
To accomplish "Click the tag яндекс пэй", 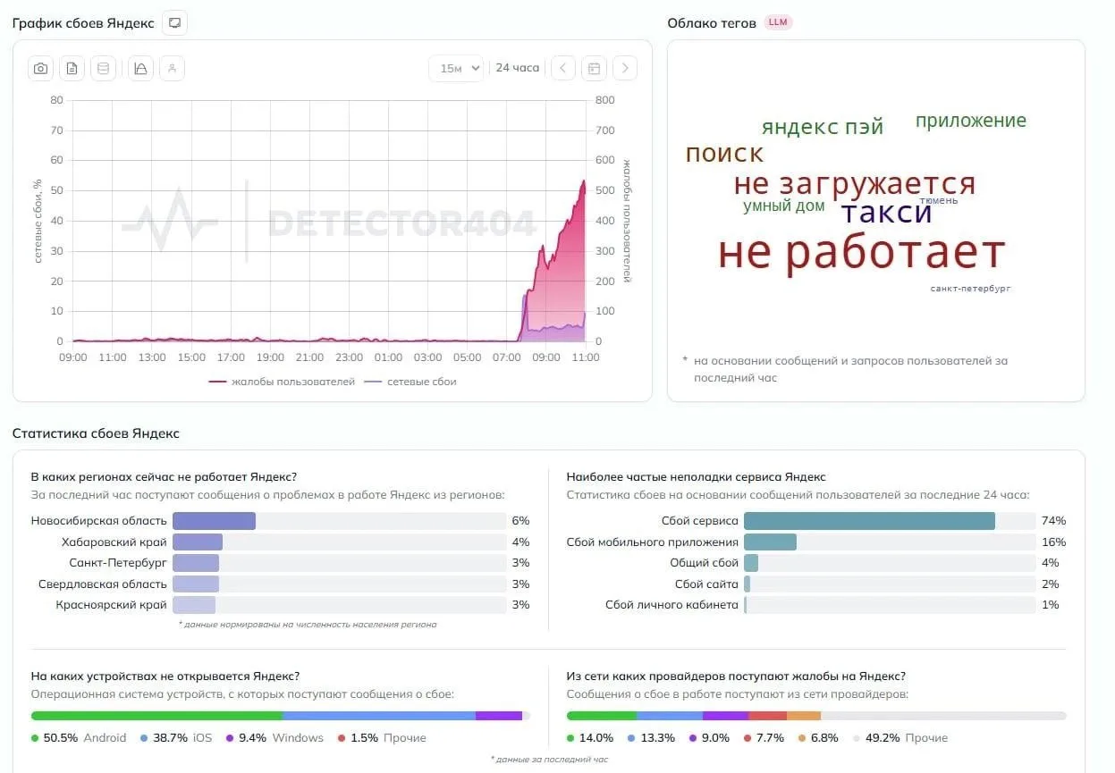I will tap(823, 127).
